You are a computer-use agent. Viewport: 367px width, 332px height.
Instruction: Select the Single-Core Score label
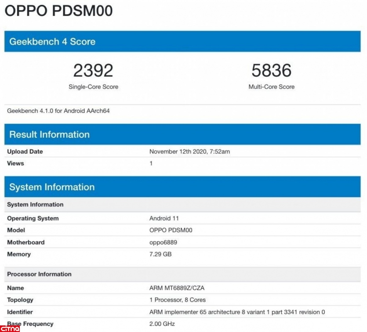[x=93, y=87]
